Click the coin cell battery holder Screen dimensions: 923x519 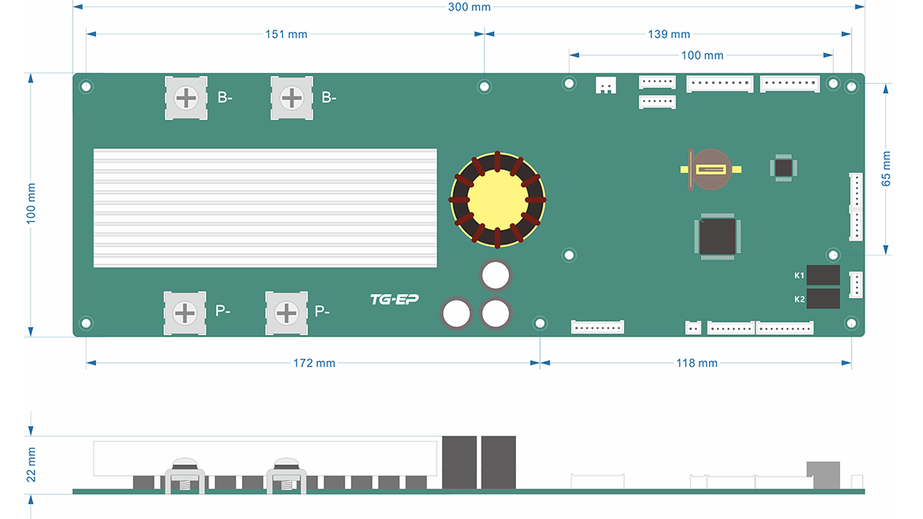pos(710,169)
